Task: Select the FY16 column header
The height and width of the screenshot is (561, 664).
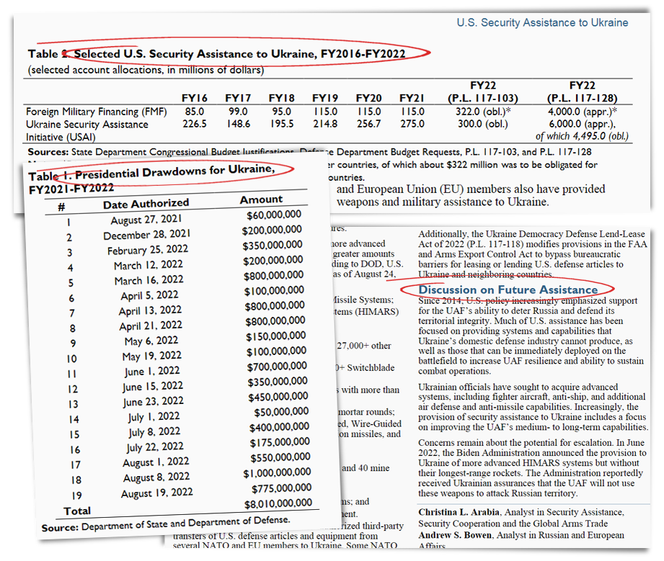Action: point(195,98)
